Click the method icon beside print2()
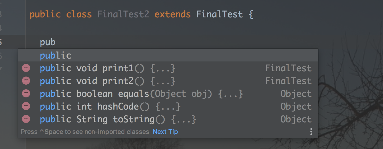Viewport: 383px width, 149px height. tap(26, 81)
